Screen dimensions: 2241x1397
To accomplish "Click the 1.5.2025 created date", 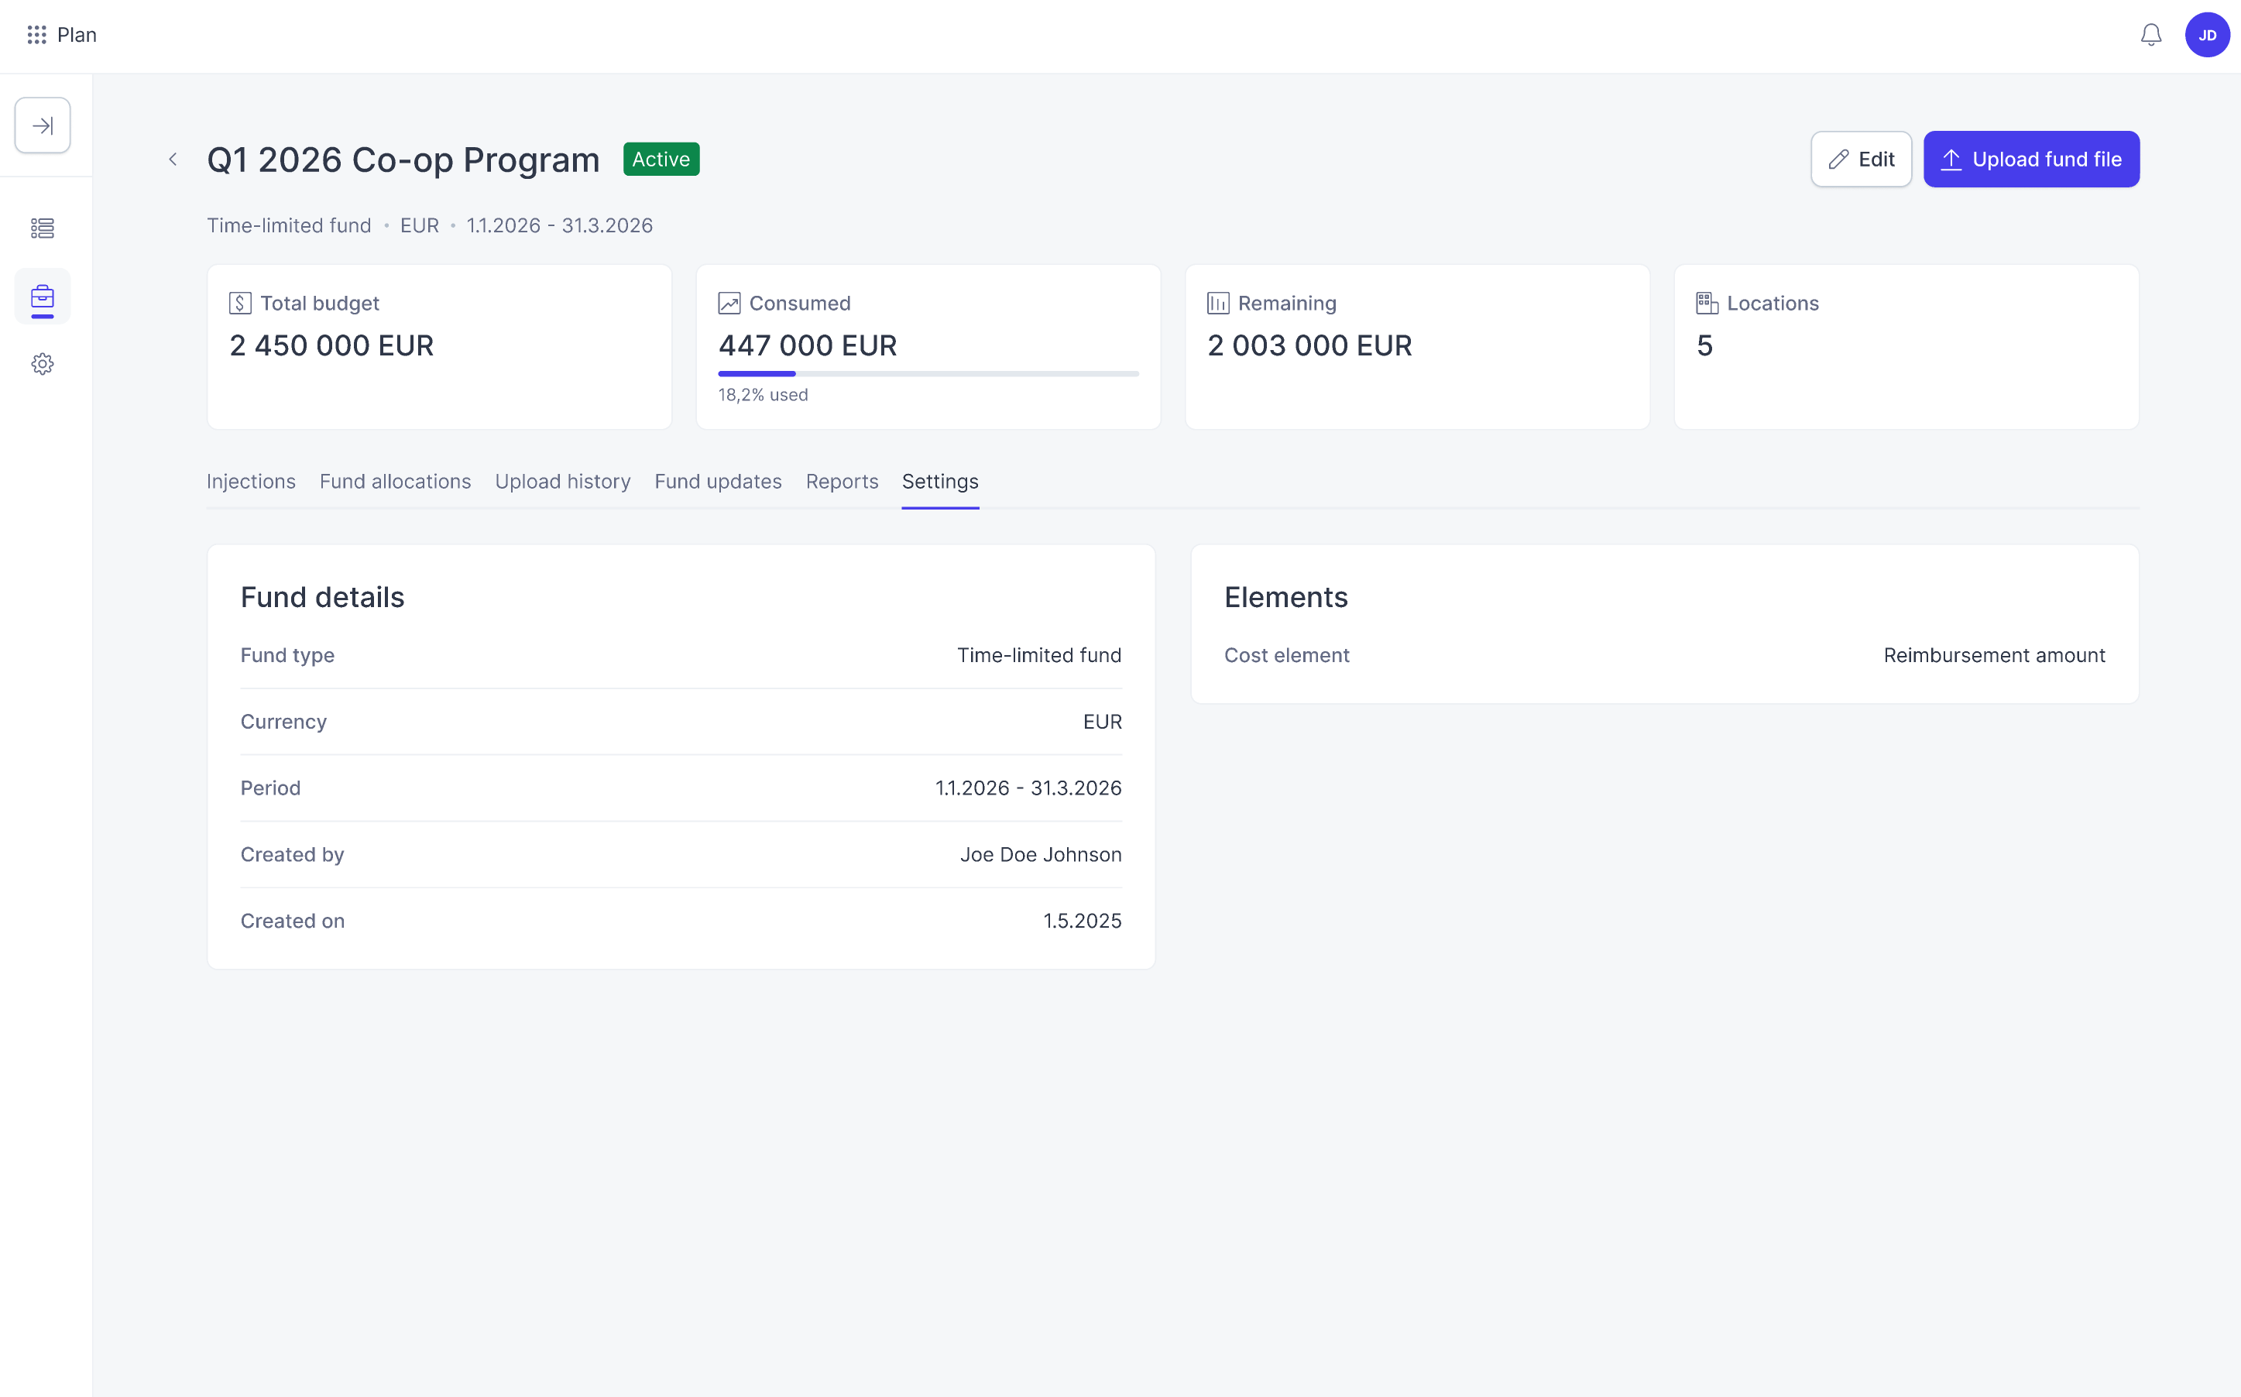I will 1082,922.
